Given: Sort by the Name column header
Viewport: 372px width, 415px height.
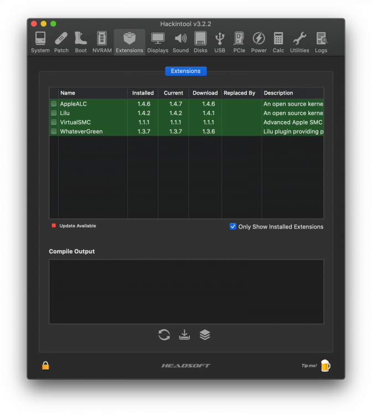Looking at the screenshot, I should pos(93,93).
